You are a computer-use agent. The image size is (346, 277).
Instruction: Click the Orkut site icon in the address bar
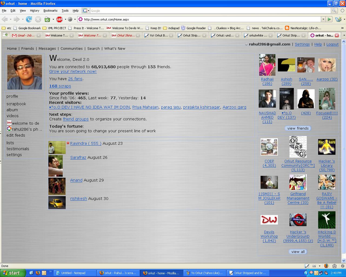pos(80,19)
